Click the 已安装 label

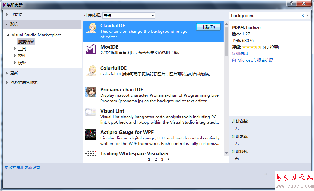click(16, 15)
